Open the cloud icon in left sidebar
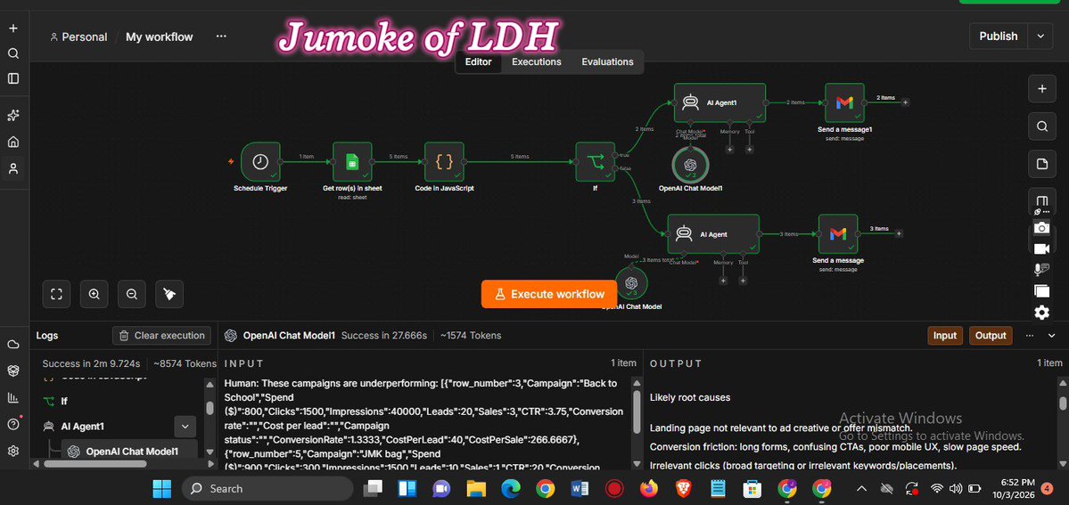This screenshot has width=1069, height=505. coord(13,345)
